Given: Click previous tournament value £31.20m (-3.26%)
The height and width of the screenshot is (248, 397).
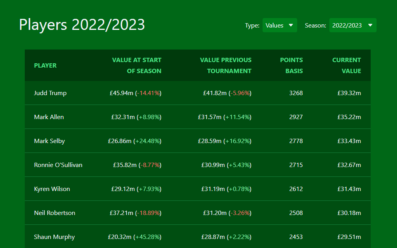Looking at the screenshot, I should [x=227, y=213].
